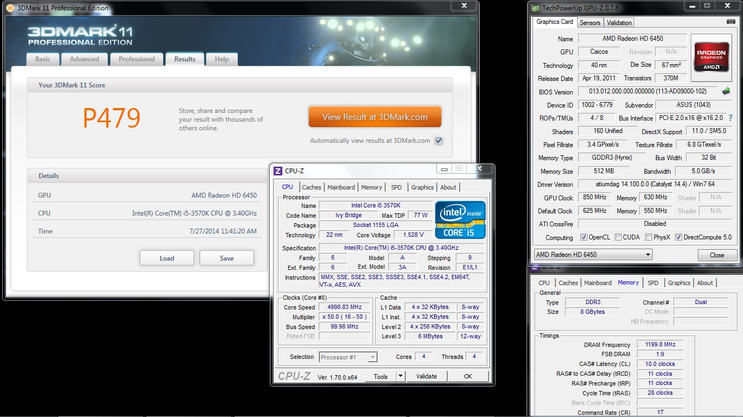Image resolution: width=743 pixels, height=417 pixels.
Task: Click the Bus Interface question mark icon
Action: click(730, 118)
